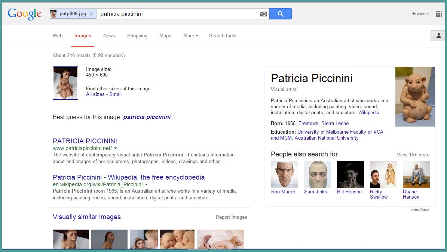Click the Ricky Swallow thumbnail image
Screen dimensions: 447x252
pos(383,175)
